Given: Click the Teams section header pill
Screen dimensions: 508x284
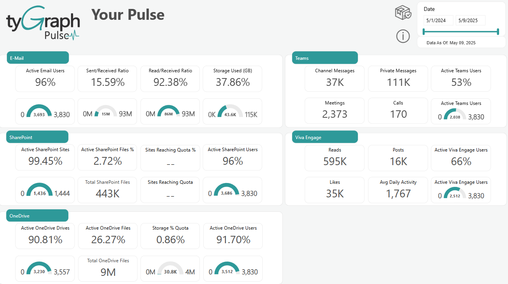Looking at the screenshot, I should click(x=325, y=57).
